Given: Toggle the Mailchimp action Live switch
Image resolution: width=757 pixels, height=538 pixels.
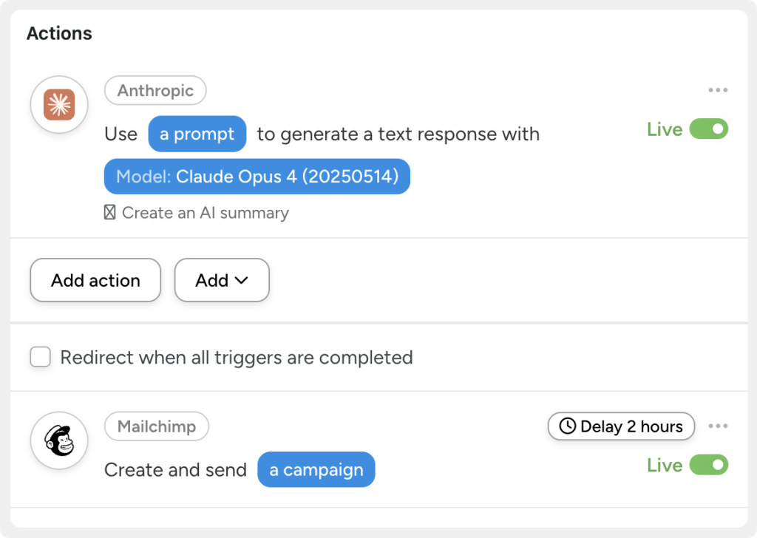Looking at the screenshot, I should tap(708, 465).
